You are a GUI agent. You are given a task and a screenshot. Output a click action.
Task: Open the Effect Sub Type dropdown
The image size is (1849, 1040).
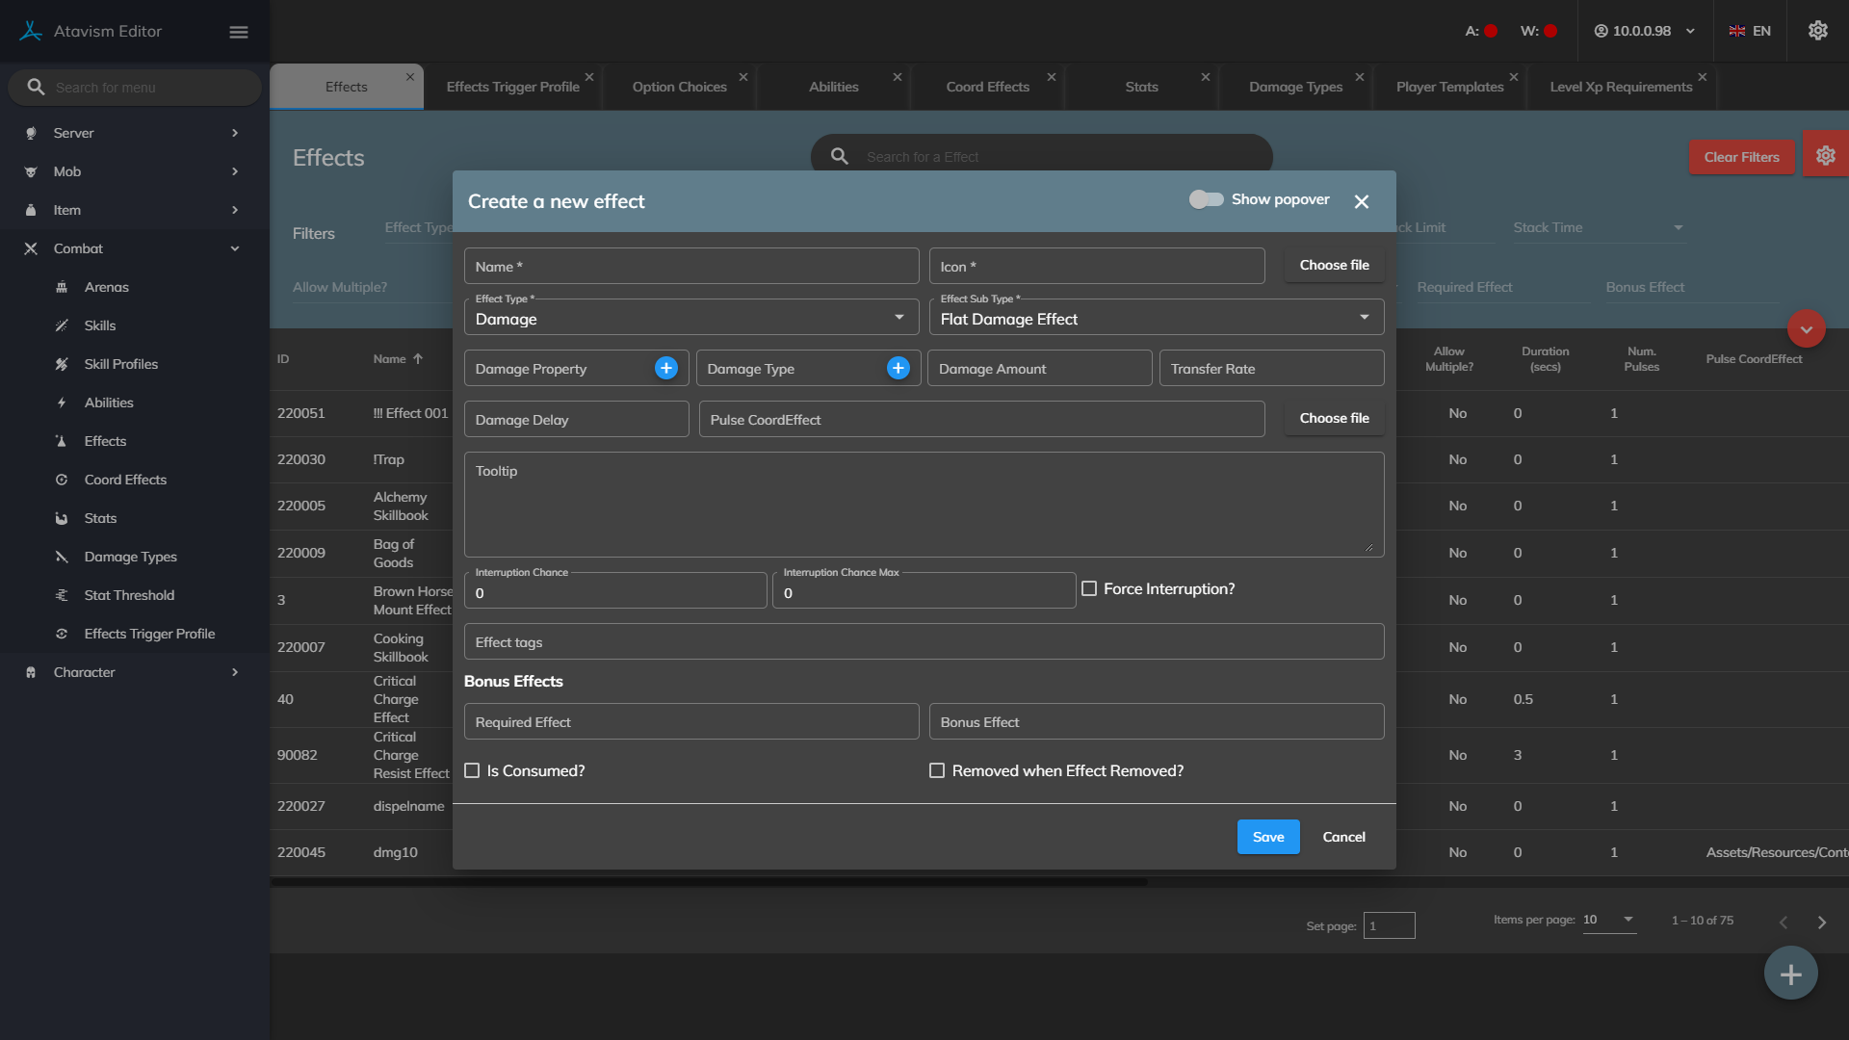[1156, 318]
